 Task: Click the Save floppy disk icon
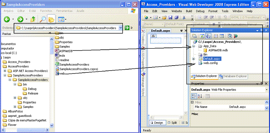click(170, 17)
